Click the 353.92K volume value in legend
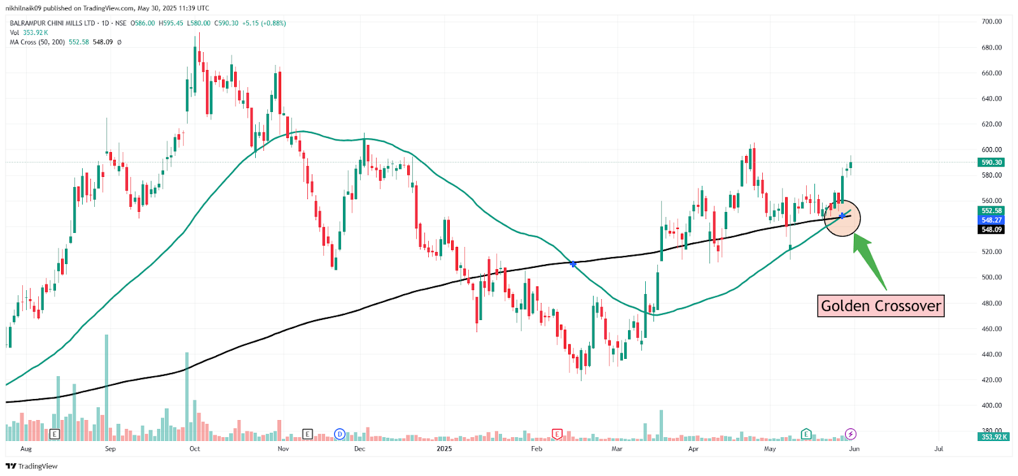This screenshot has height=476, width=1018. pos(36,32)
